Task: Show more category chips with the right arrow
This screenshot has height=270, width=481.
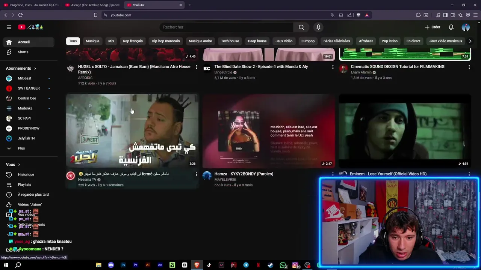Action: coord(470,41)
